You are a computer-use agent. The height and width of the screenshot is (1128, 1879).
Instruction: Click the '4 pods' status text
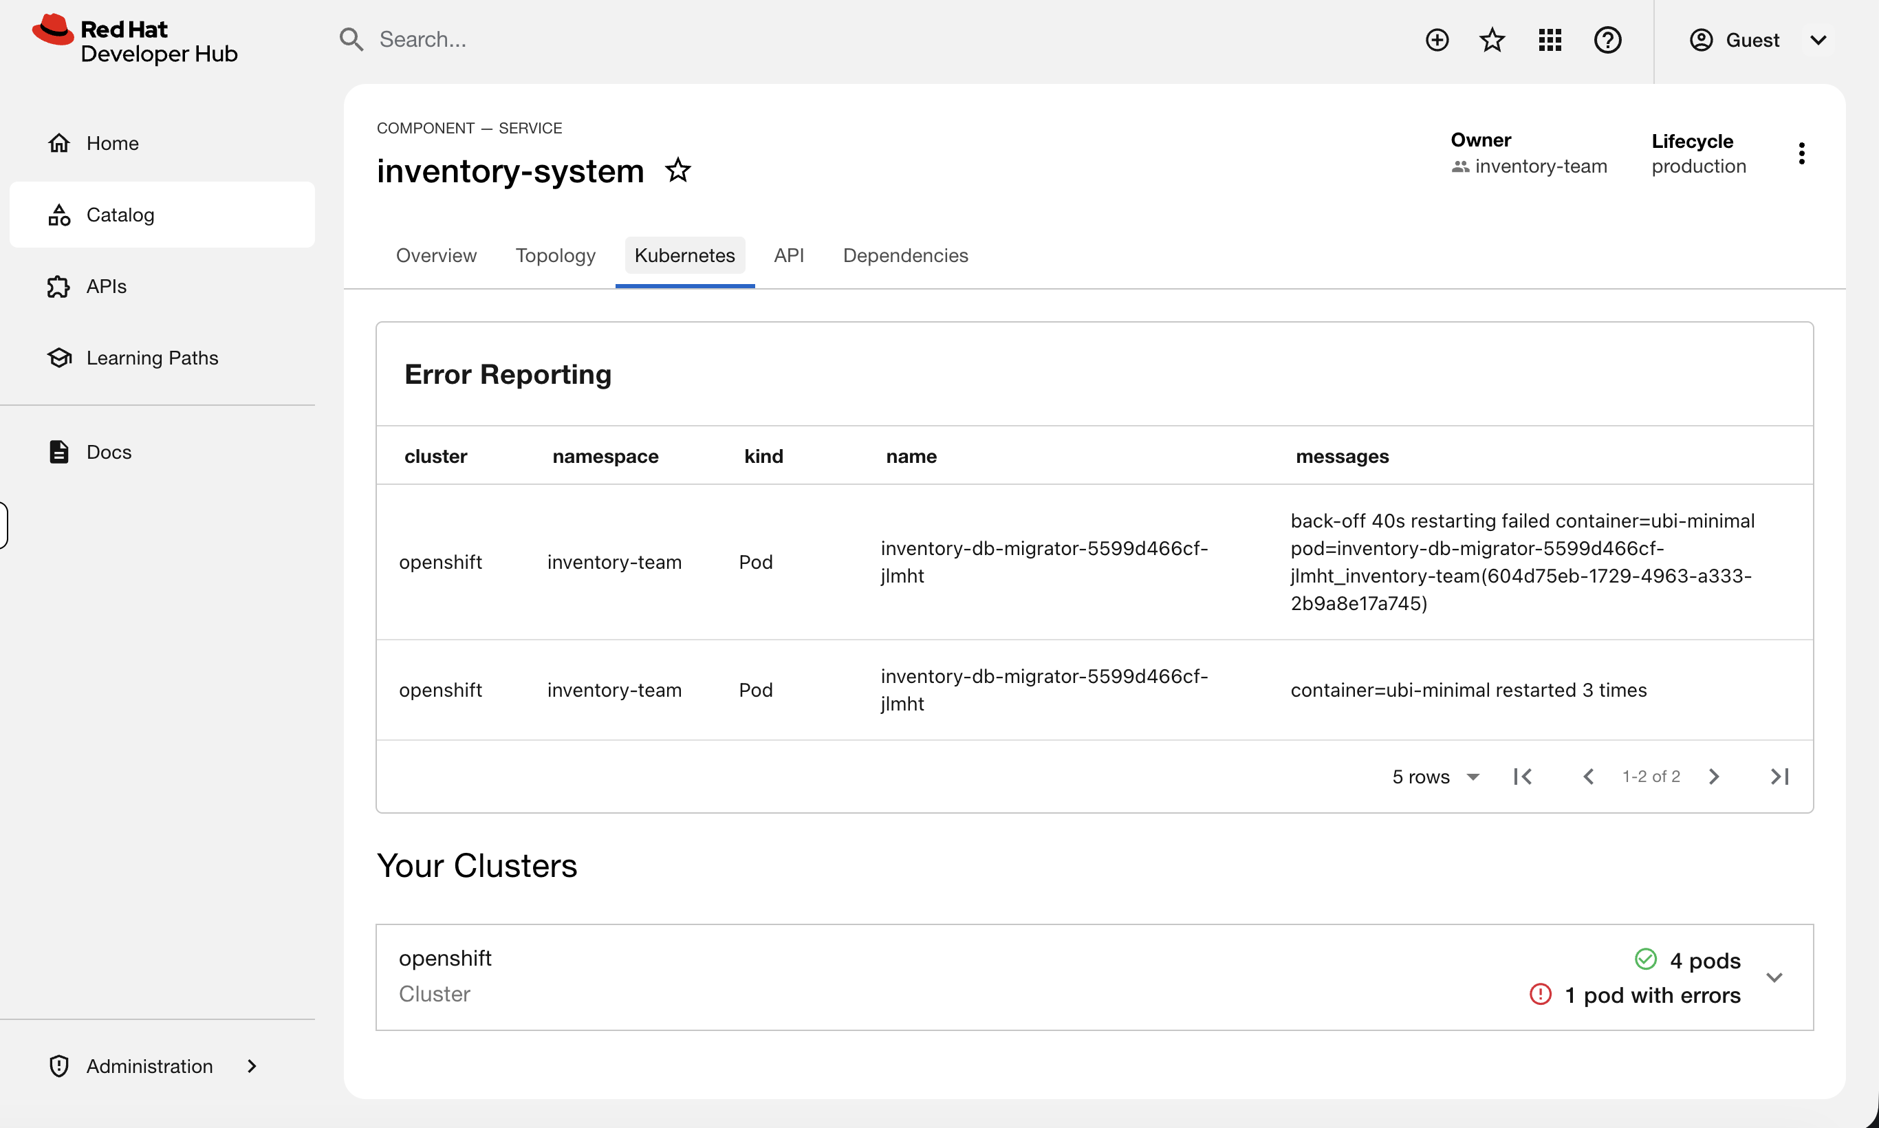1705,961
